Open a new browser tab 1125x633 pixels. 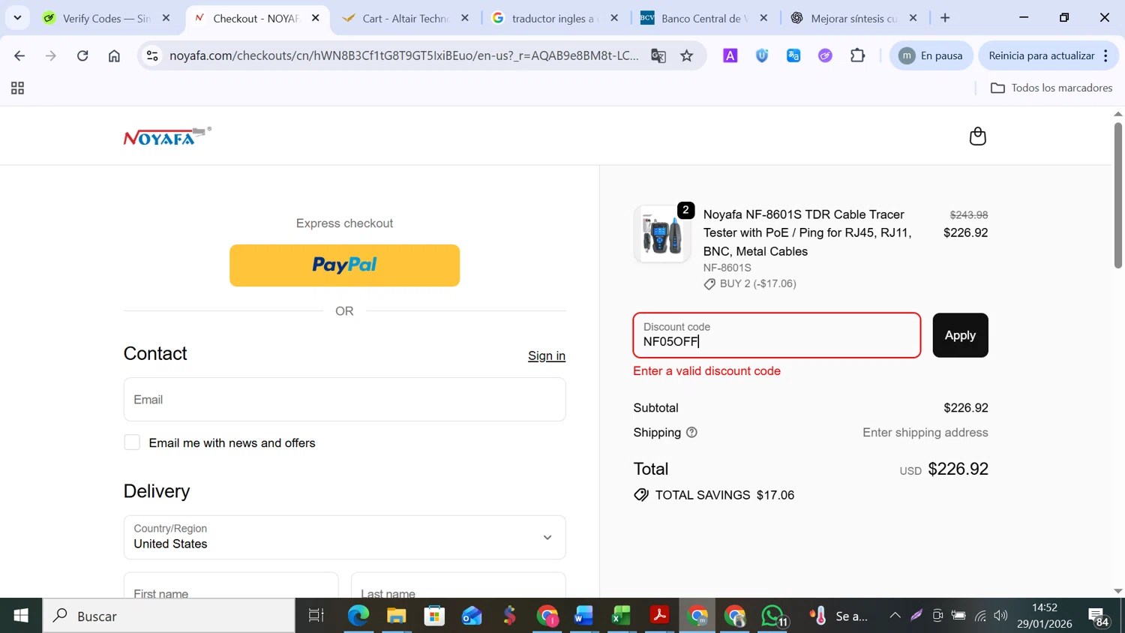[945, 18]
